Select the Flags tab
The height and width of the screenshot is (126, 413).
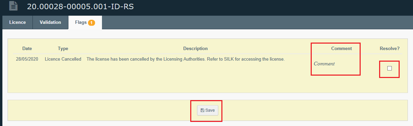85,22
